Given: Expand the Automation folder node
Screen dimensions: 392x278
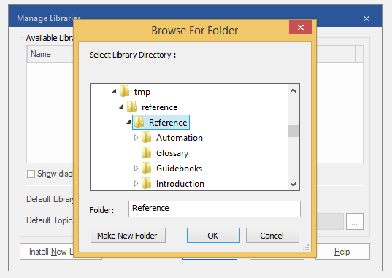Looking at the screenshot, I should [x=136, y=137].
